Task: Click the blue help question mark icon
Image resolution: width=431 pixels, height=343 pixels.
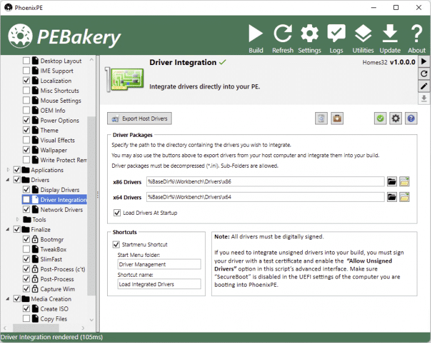Action: click(410, 118)
